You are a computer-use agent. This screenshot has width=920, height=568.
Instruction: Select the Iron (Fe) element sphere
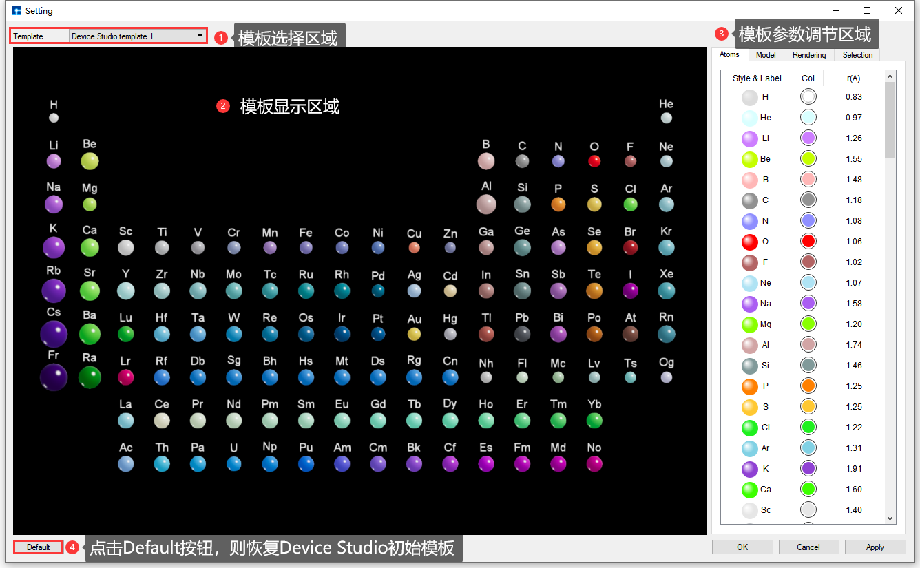(306, 248)
